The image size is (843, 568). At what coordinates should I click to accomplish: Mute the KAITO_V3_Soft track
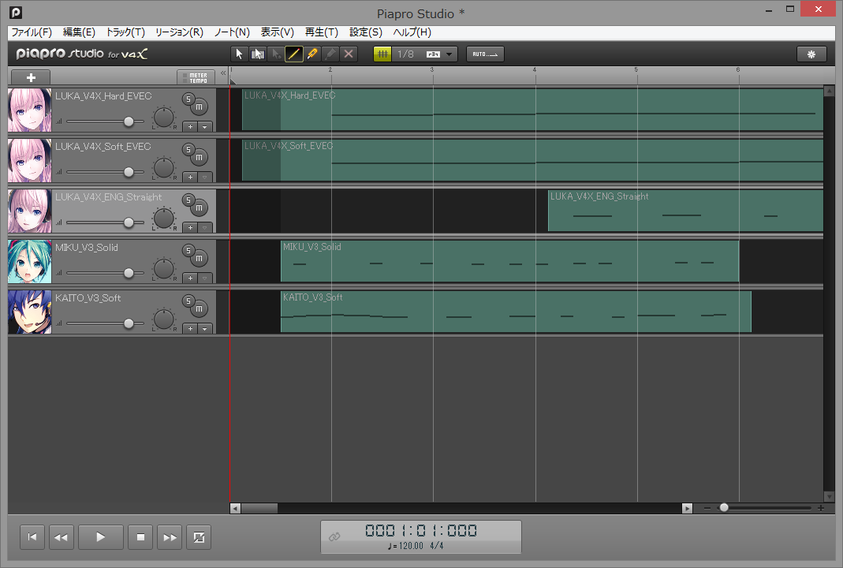[199, 309]
